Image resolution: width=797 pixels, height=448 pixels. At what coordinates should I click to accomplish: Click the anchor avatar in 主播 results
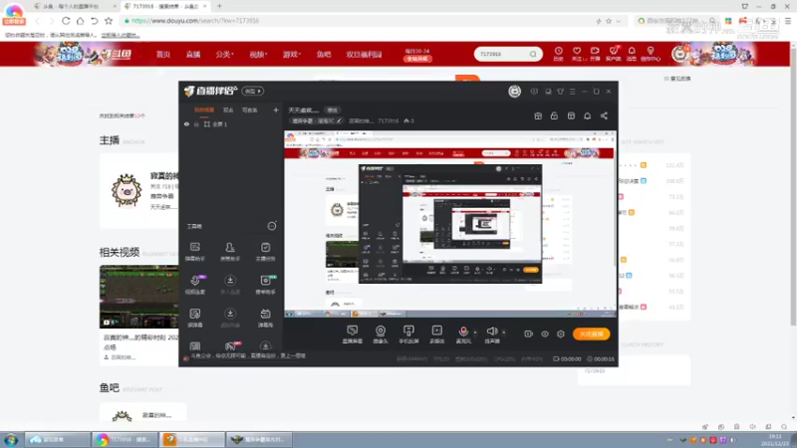127,190
